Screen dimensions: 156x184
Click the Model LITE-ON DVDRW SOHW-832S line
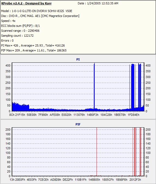click(x=37, y=11)
